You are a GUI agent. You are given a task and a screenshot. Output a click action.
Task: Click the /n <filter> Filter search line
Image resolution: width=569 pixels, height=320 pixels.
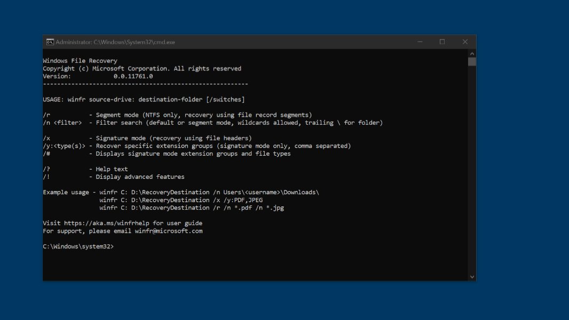212,123
